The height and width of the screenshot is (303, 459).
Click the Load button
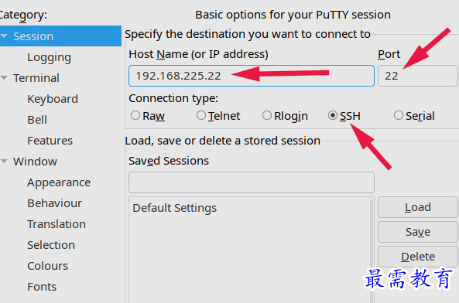coord(418,207)
